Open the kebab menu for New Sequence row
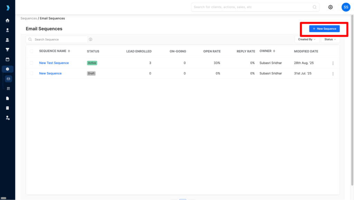The image size is (354, 200). [x=333, y=73]
